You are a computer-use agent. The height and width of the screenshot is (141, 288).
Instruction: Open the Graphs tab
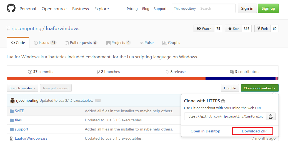tap(171, 43)
